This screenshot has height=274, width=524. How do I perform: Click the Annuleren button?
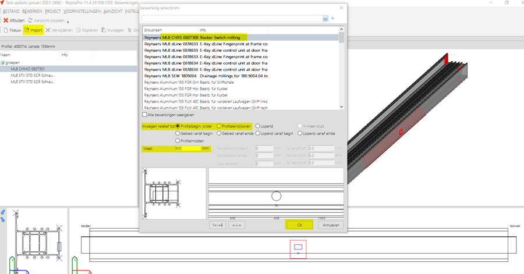(331, 225)
